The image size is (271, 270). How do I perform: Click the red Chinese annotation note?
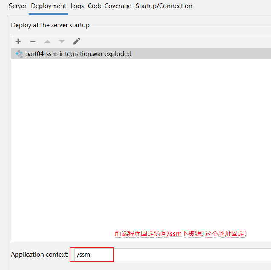tap(180, 234)
